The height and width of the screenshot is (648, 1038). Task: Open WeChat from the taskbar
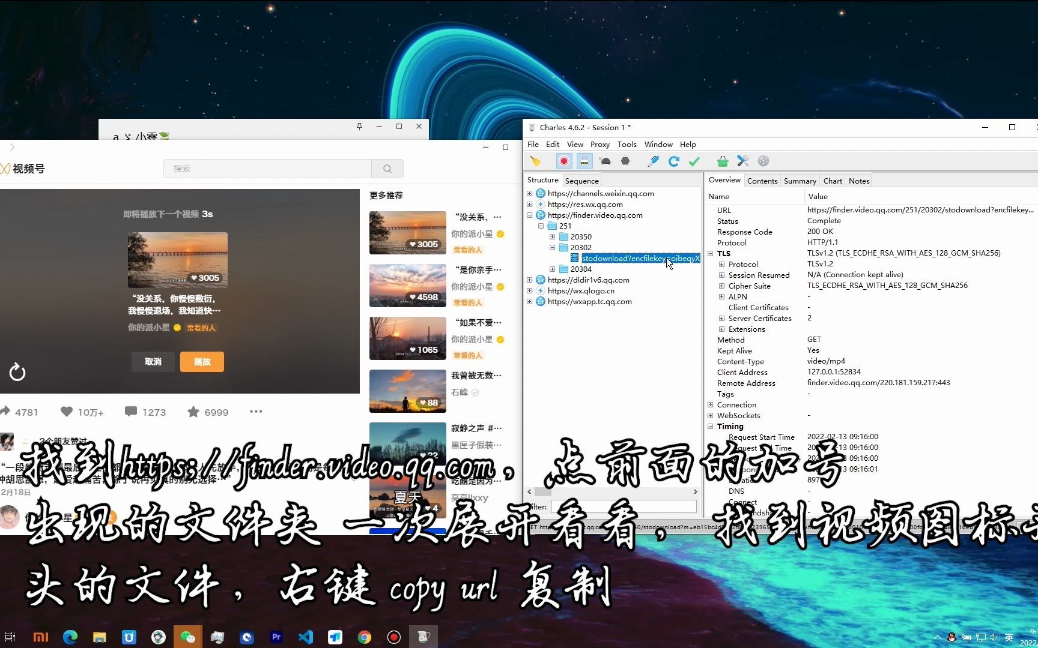point(187,637)
